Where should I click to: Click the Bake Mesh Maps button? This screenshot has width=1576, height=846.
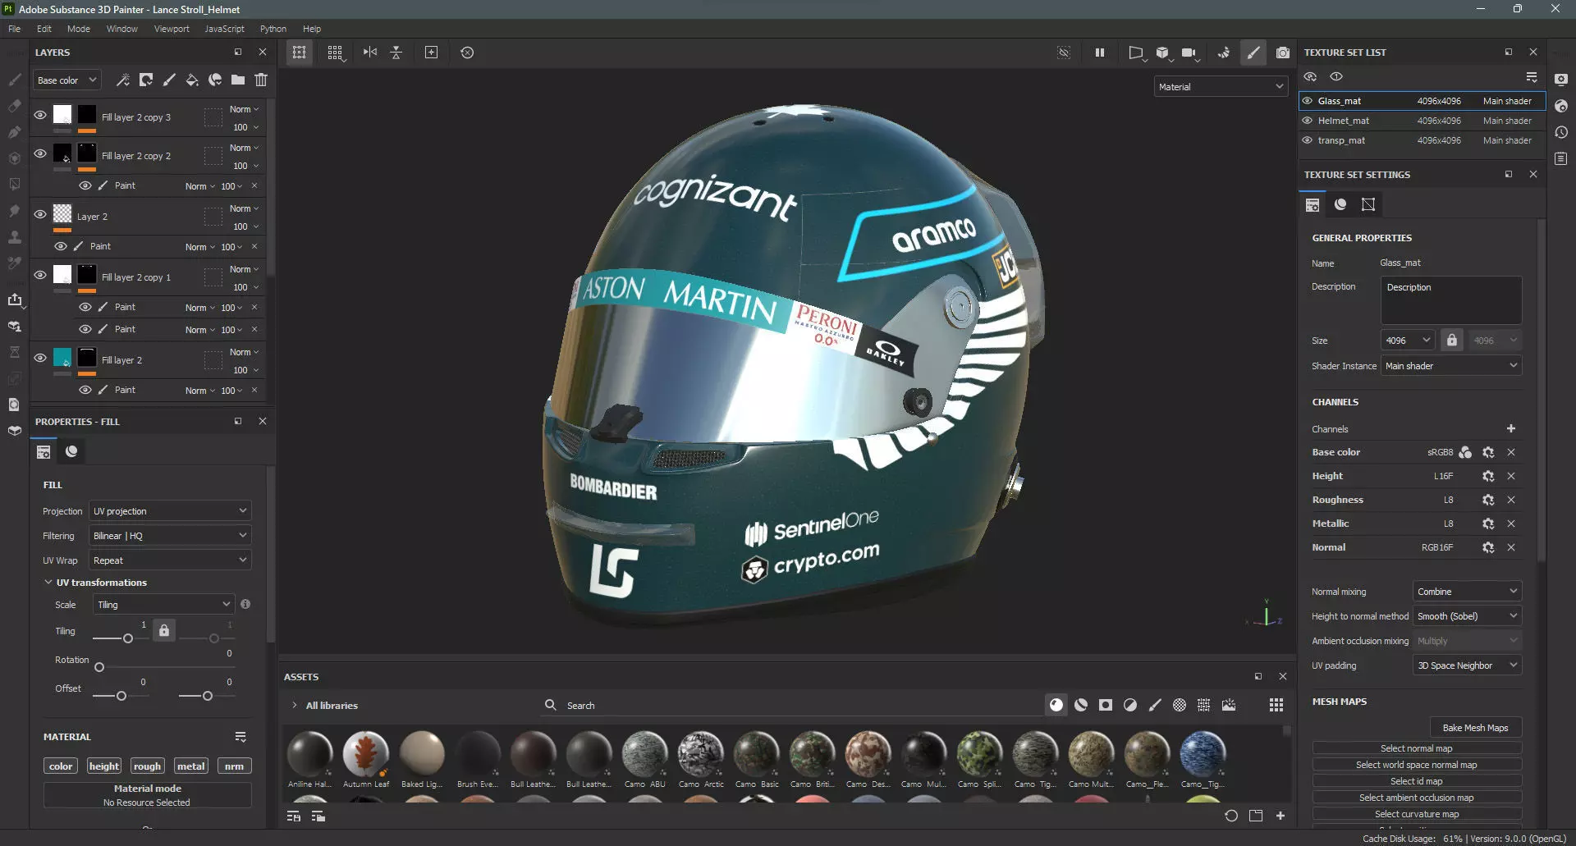pos(1475,727)
